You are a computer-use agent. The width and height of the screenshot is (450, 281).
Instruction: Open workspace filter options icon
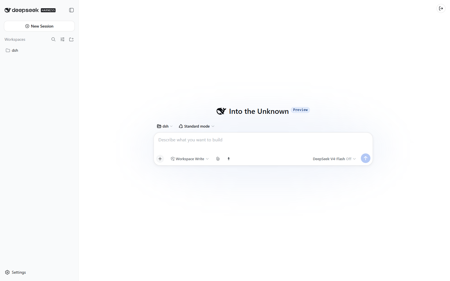(x=62, y=39)
